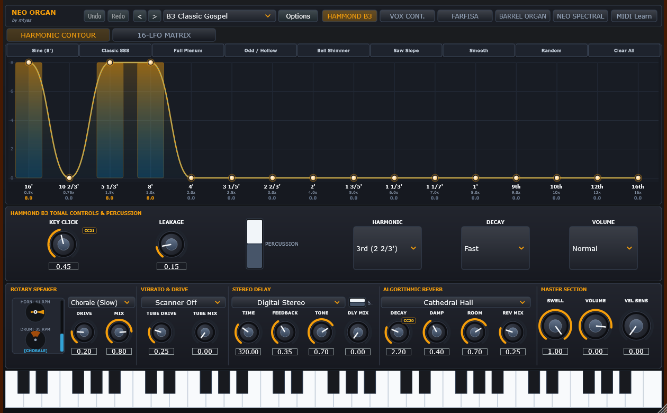Viewport: 667px width, 413px height.
Task: Open the Options button
Action: click(x=298, y=16)
